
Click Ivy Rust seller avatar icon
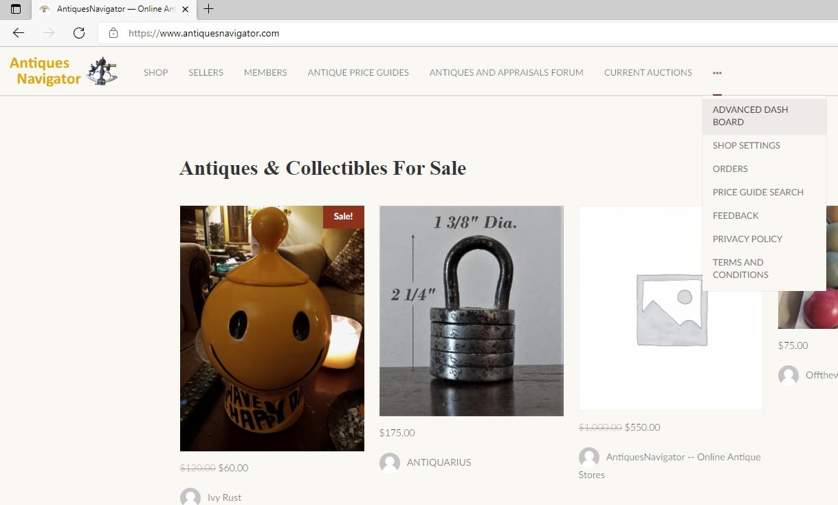pyautogui.click(x=190, y=497)
